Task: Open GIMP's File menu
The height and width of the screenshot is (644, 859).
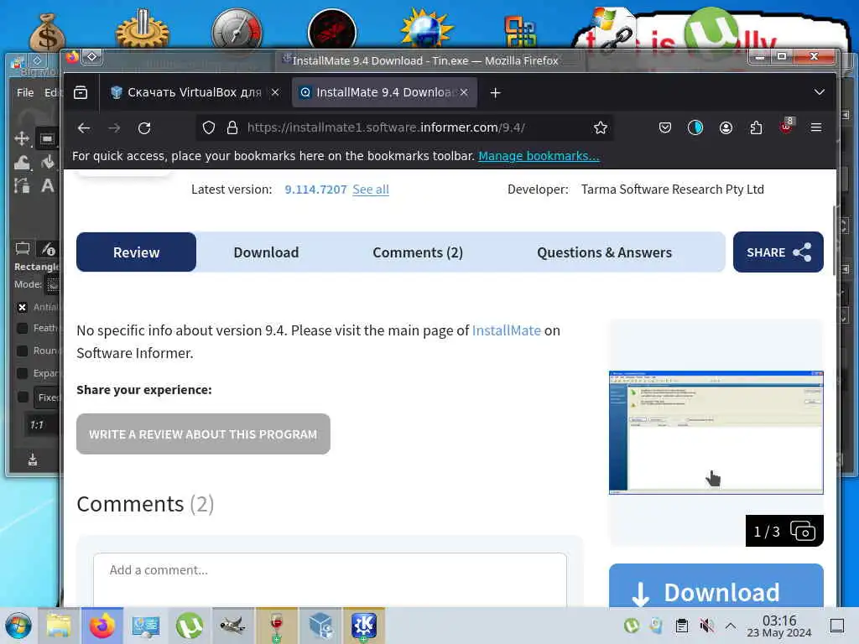Action: [x=25, y=92]
